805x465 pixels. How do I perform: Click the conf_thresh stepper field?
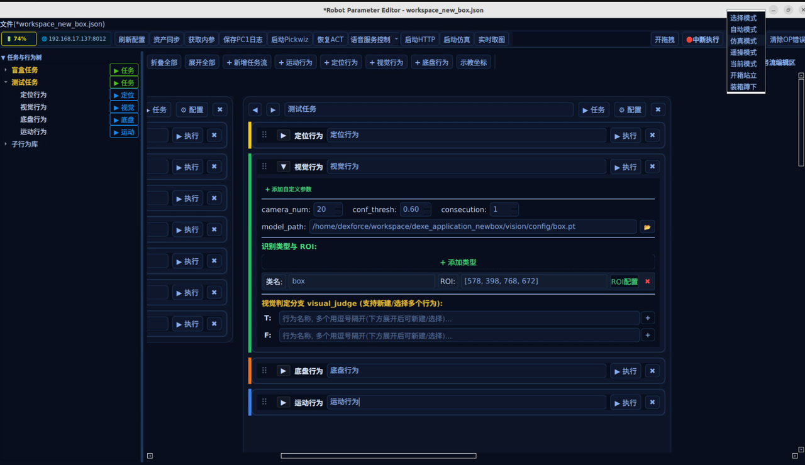(x=417, y=209)
